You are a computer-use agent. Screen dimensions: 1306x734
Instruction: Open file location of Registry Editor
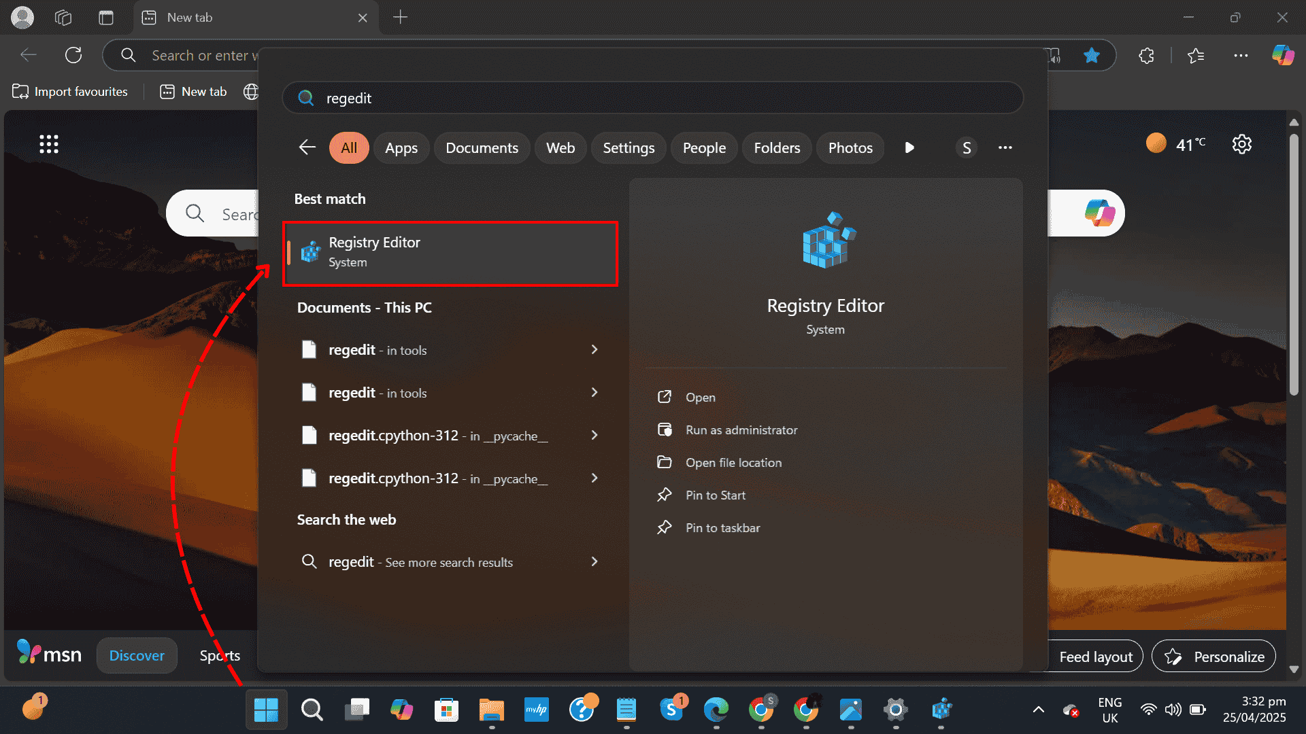(x=733, y=462)
